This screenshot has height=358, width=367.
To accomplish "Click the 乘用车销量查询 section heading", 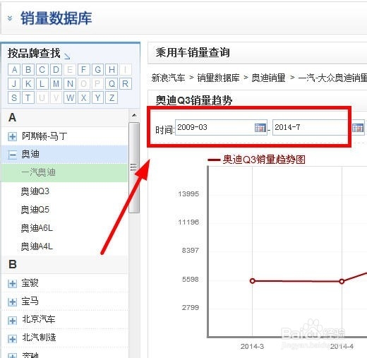I will coord(193,53).
